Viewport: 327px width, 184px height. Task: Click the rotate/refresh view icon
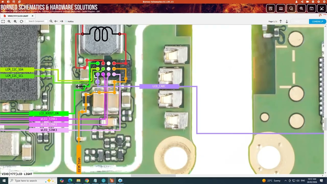(21, 21)
